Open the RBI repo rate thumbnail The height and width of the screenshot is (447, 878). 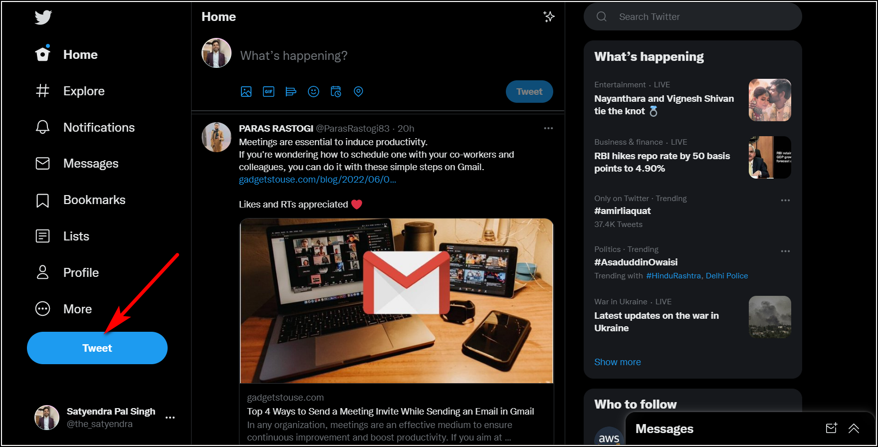[770, 157]
